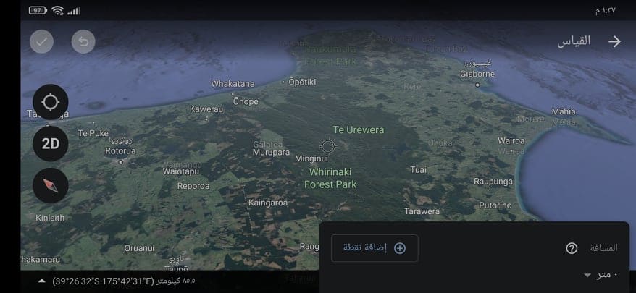Tap the Te Urewera park label
This screenshot has width=636, height=293.
[x=359, y=129]
